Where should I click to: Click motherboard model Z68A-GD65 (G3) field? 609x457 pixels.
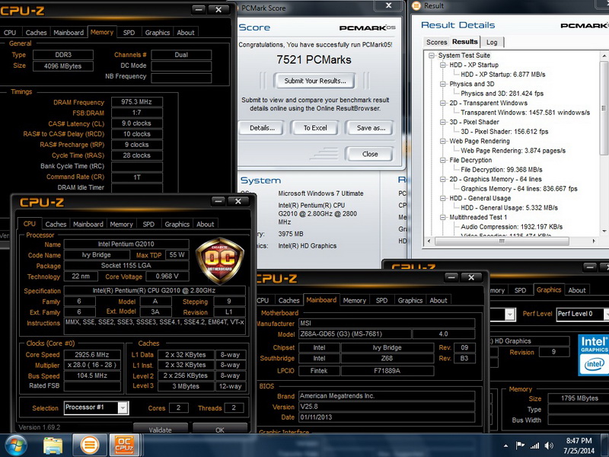[x=355, y=334]
